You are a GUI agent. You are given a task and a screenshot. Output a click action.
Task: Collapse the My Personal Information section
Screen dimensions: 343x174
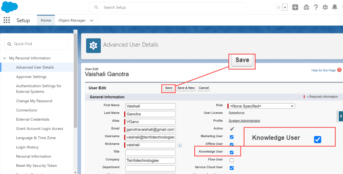pyautogui.click(x=5, y=58)
